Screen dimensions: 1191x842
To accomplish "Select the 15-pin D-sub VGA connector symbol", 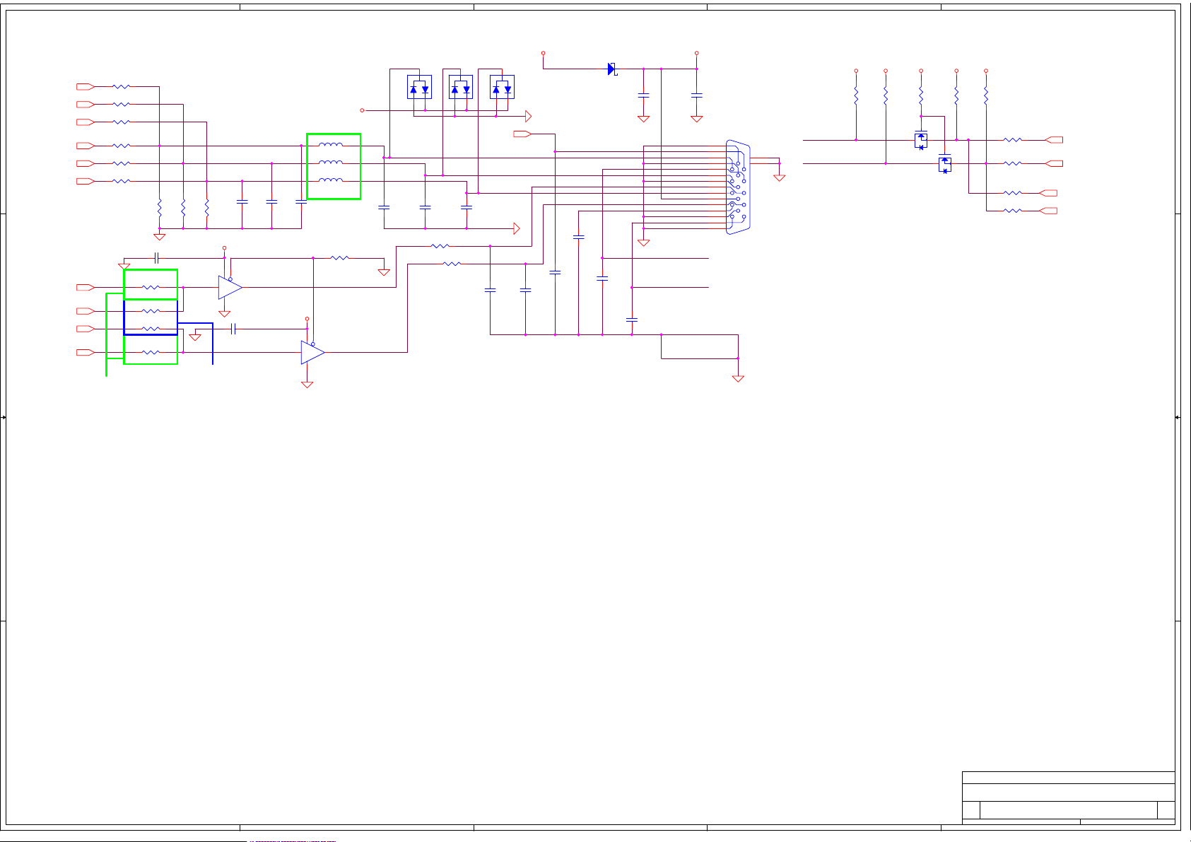I will (738, 187).
